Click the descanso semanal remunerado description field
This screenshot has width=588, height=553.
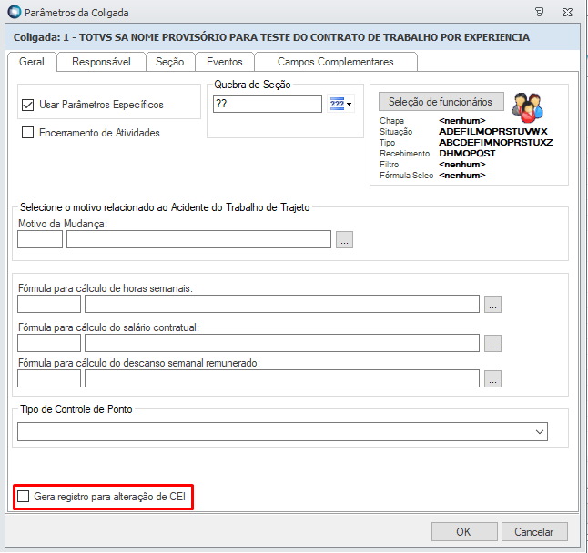(x=282, y=378)
